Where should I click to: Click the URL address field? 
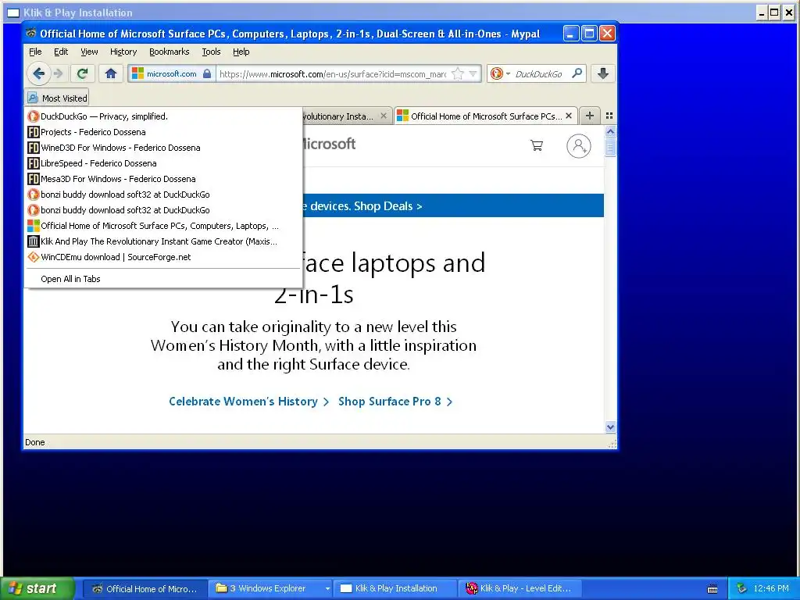(333, 74)
